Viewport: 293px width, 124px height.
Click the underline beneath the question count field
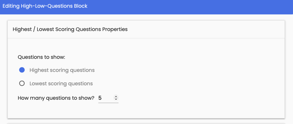pos(108,103)
